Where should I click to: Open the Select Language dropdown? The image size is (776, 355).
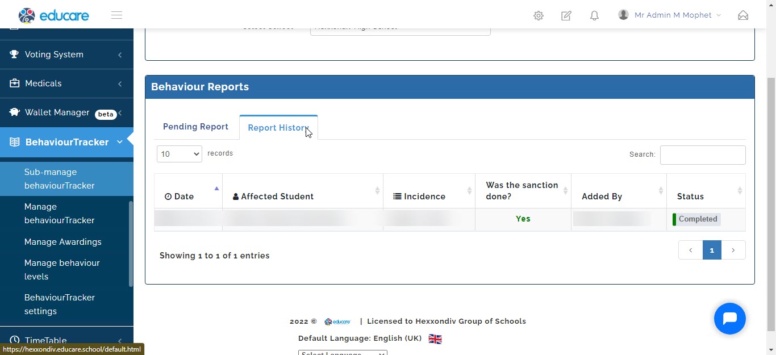point(343,353)
